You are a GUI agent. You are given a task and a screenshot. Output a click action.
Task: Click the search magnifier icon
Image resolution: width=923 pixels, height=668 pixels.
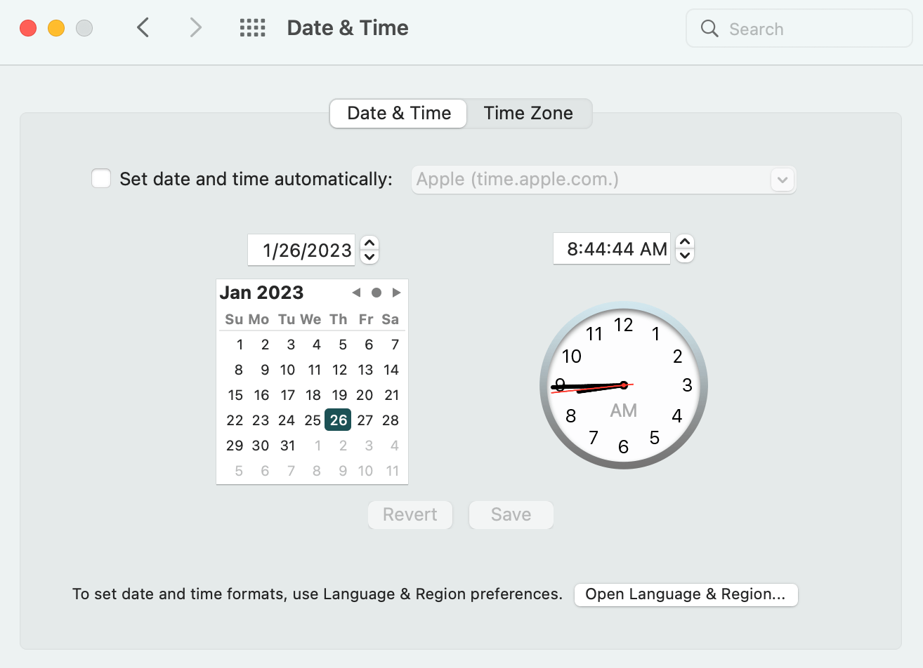click(x=709, y=29)
